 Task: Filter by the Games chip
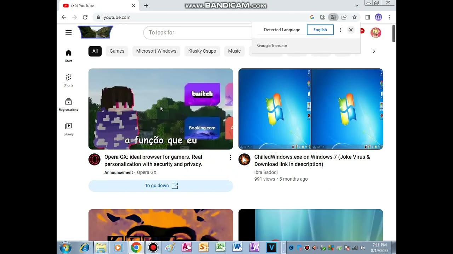click(117, 51)
